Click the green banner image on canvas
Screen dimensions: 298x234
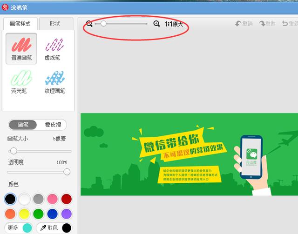tap(190, 154)
